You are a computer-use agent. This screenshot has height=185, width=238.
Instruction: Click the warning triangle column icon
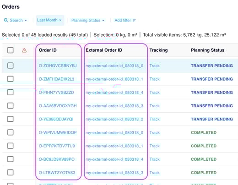(24, 50)
